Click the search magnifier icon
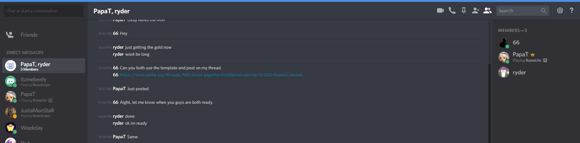 (x=543, y=11)
